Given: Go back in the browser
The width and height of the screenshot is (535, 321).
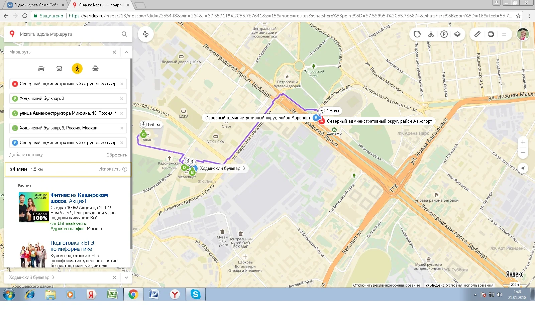Looking at the screenshot, I should 6,16.
